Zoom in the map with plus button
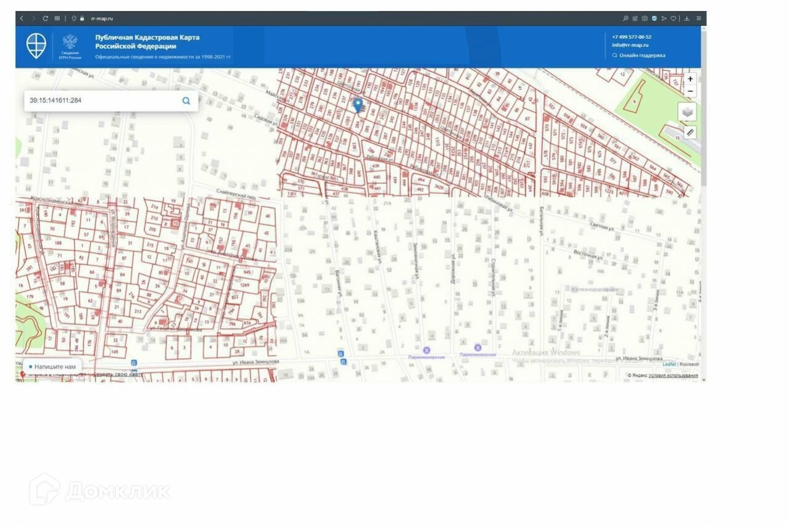This screenshot has width=789, height=526. 690,79
